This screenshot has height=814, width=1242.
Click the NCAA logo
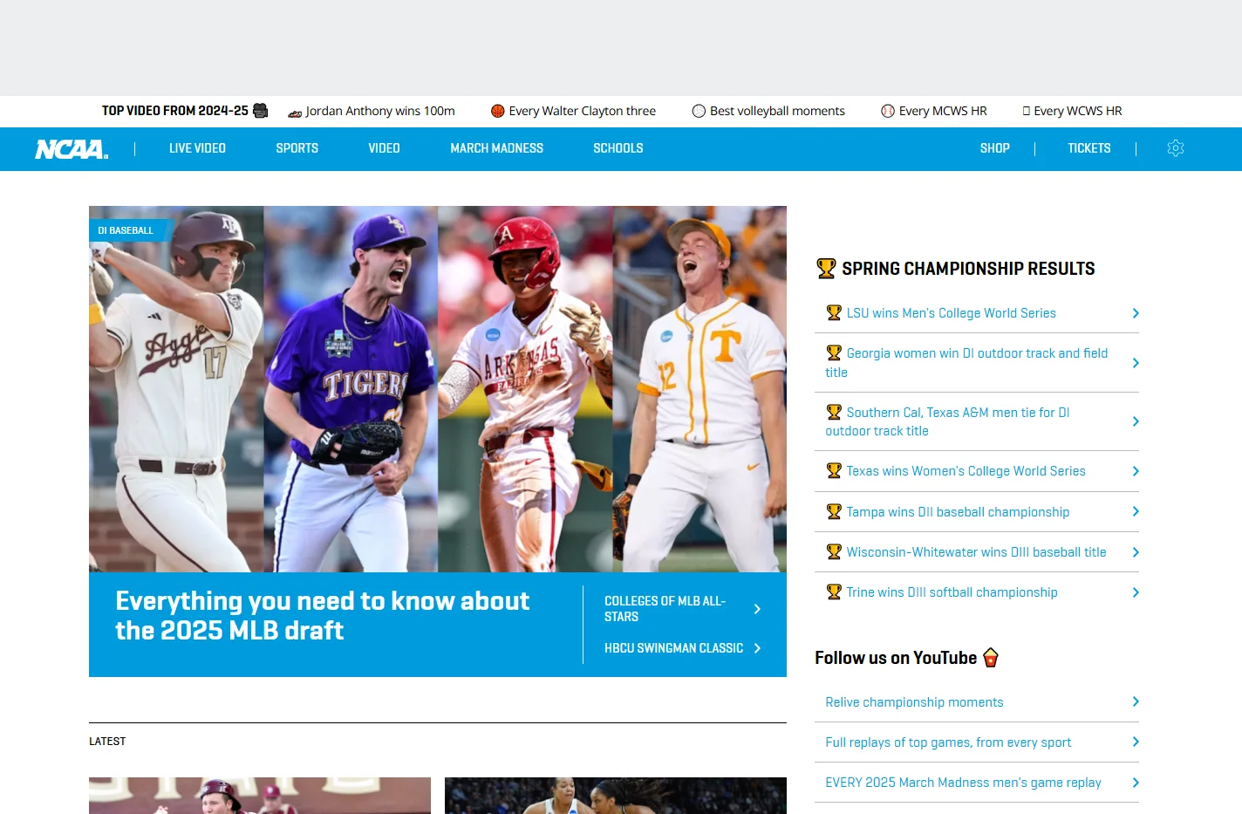[72, 149]
